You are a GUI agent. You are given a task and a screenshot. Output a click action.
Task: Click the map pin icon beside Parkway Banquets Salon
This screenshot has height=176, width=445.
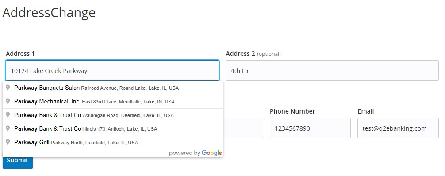[x=8, y=88]
